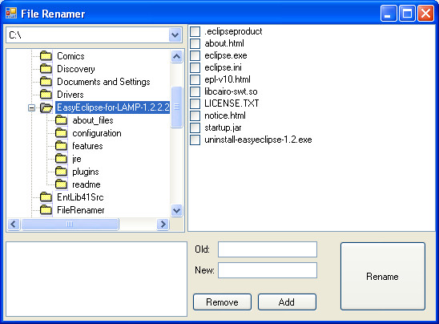Select the Comics folder label
The image size is (439, 324).
coord(70,56)
